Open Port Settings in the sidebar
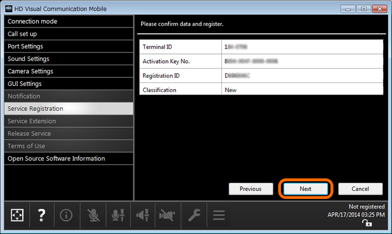 69,46
